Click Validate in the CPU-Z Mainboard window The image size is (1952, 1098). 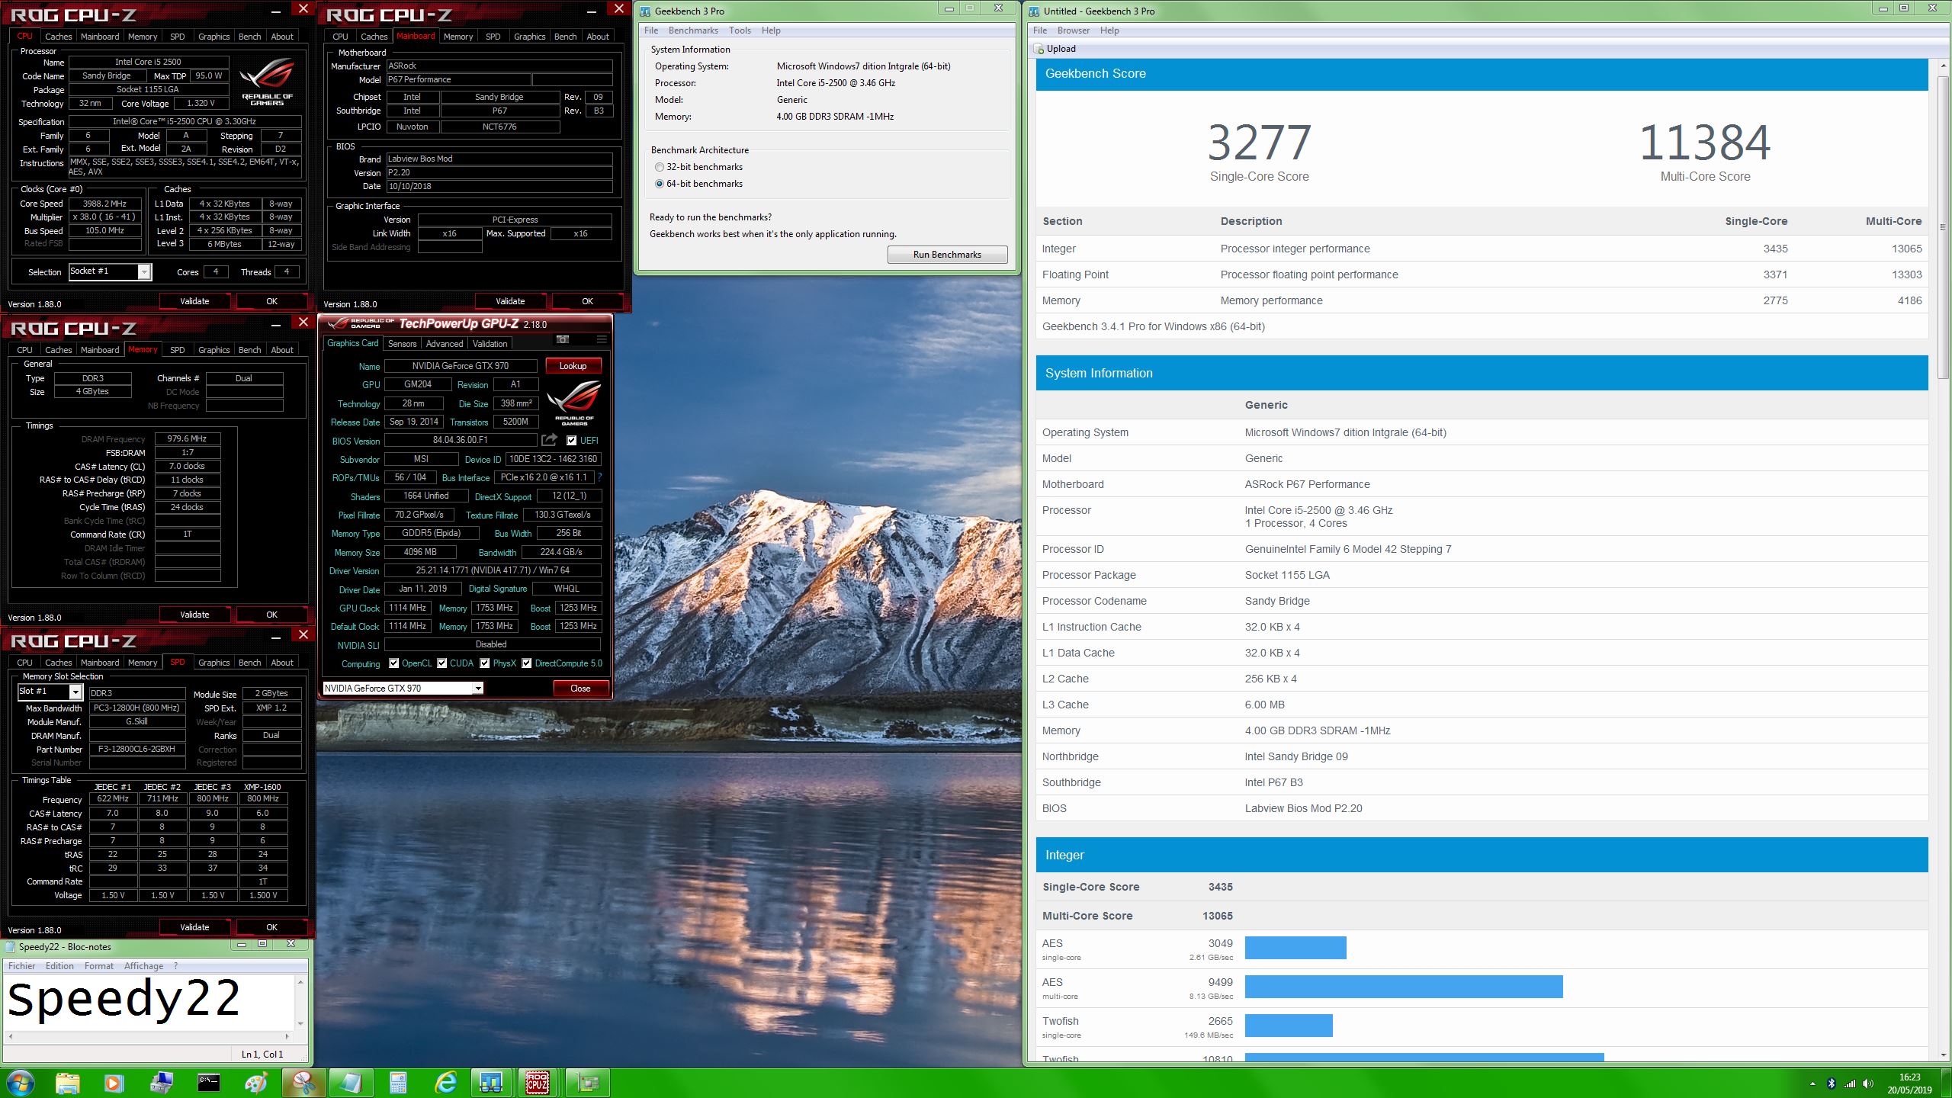click(x=510, y=301)
